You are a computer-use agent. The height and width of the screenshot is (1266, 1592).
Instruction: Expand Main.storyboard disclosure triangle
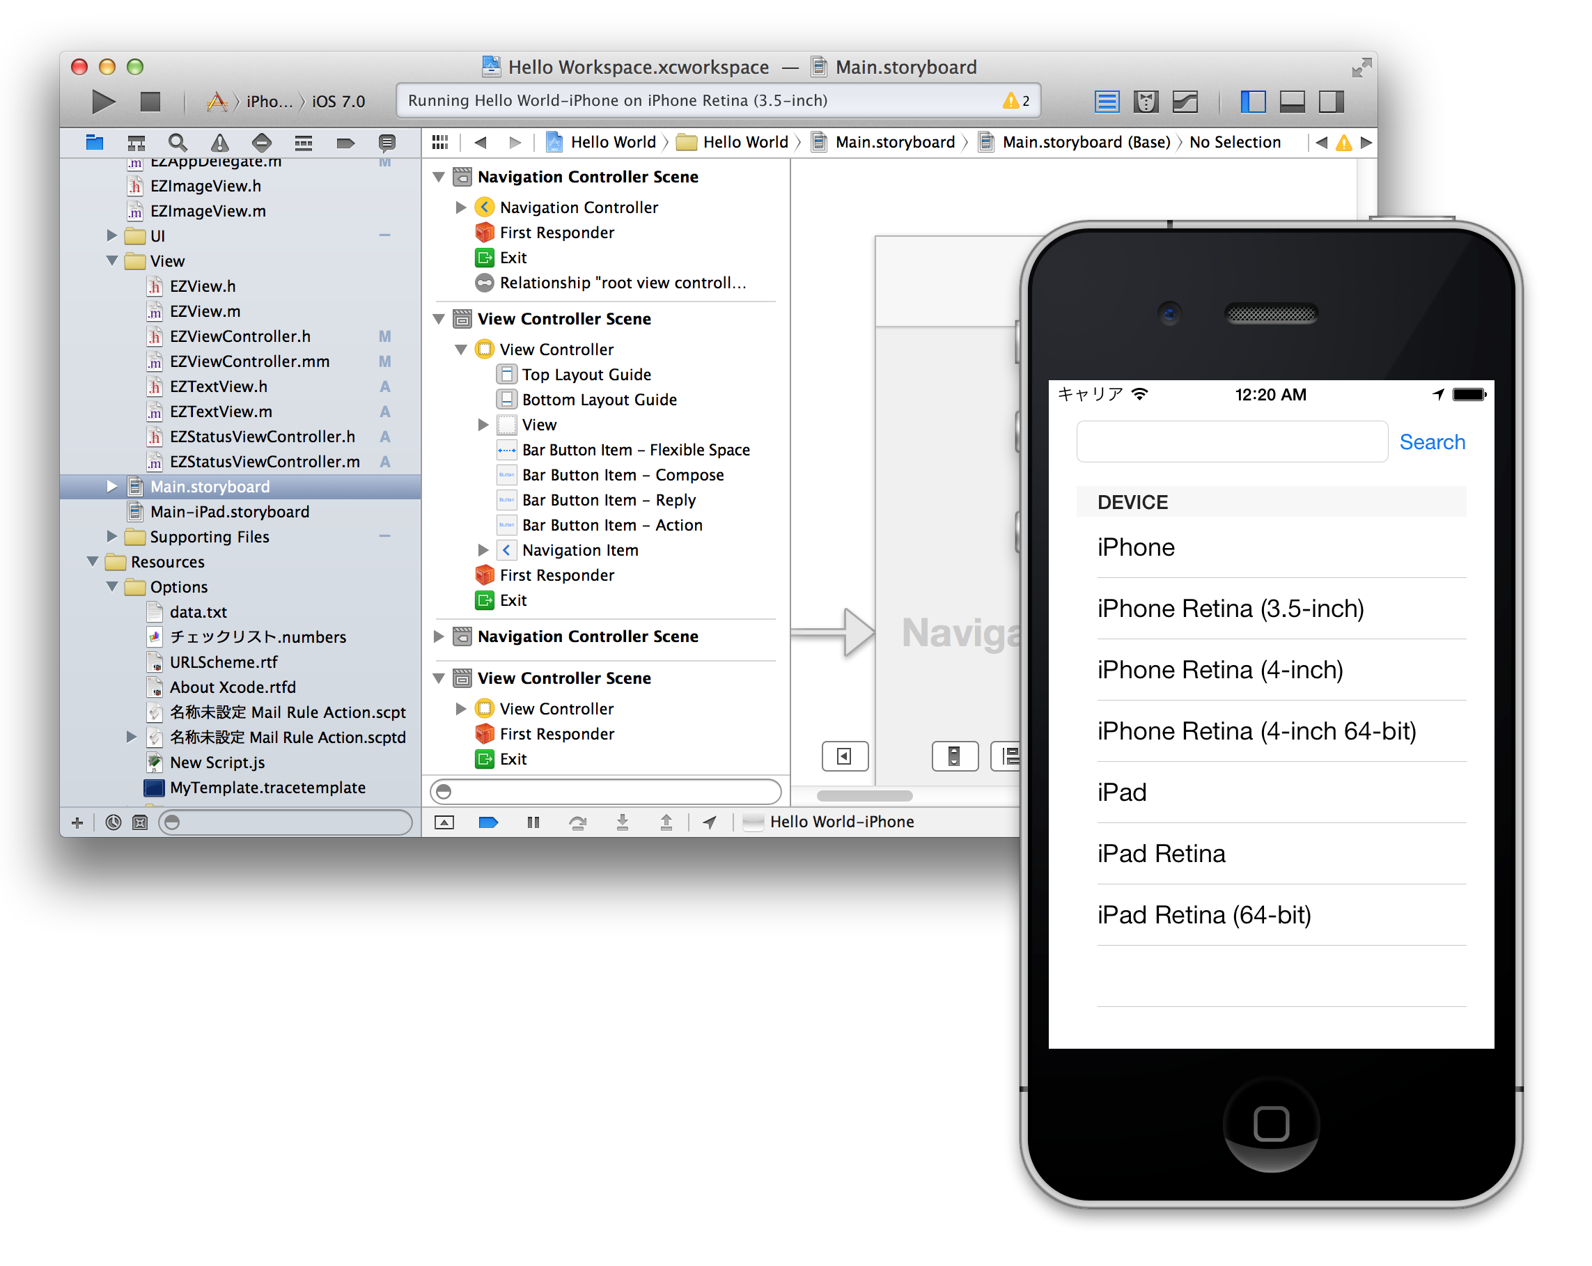click(x=111, y=486)
